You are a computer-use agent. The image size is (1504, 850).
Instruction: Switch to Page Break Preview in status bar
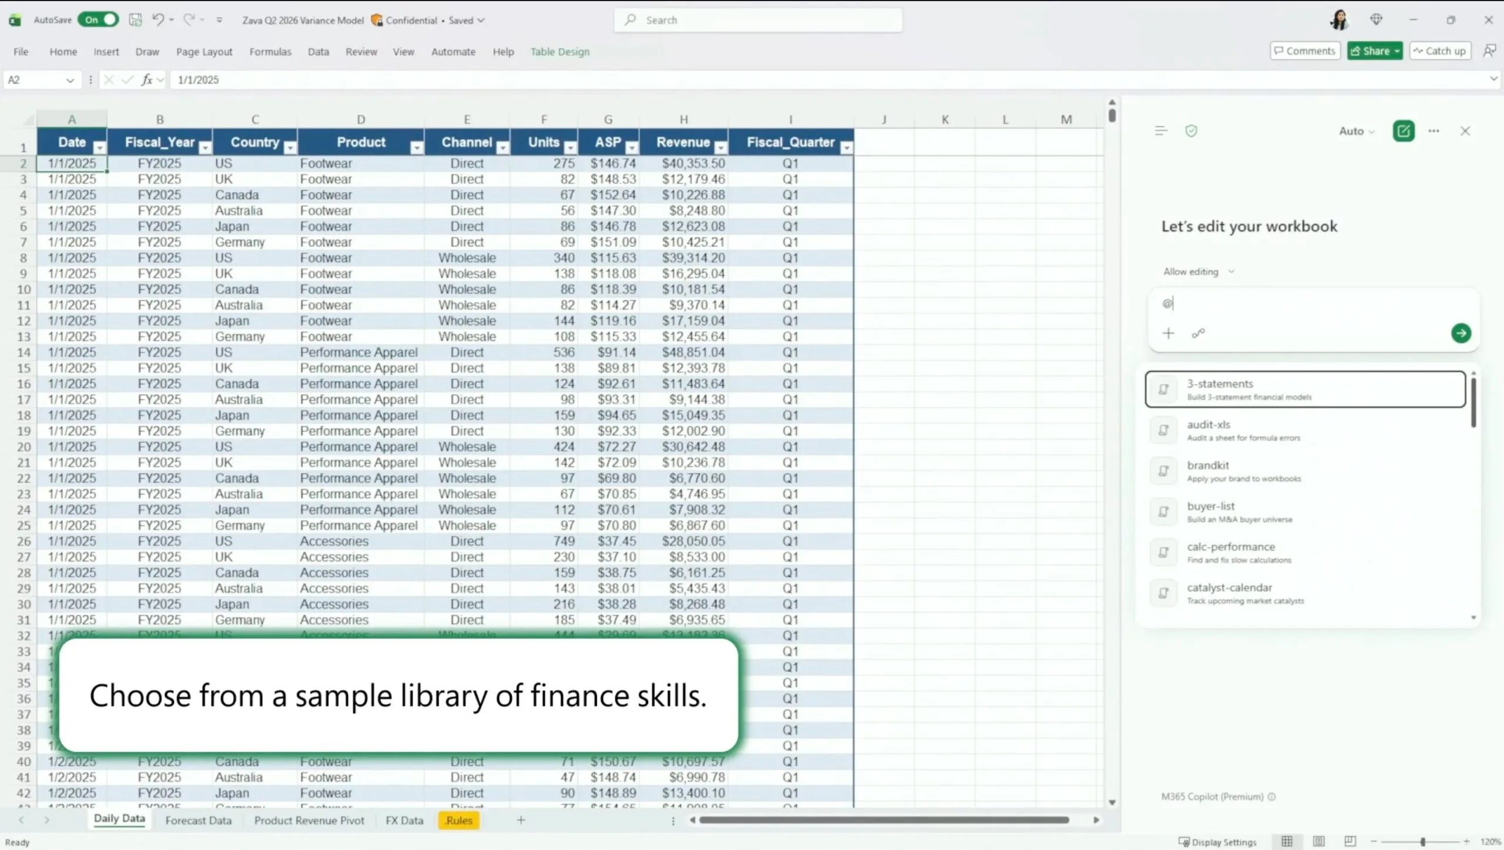pos(1350,842)
